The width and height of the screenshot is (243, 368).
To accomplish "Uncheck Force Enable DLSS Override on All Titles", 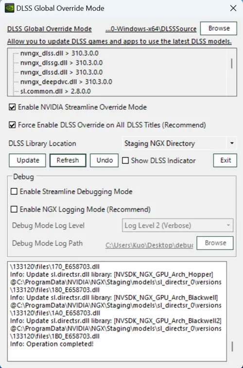I will (x=12, y=125).
